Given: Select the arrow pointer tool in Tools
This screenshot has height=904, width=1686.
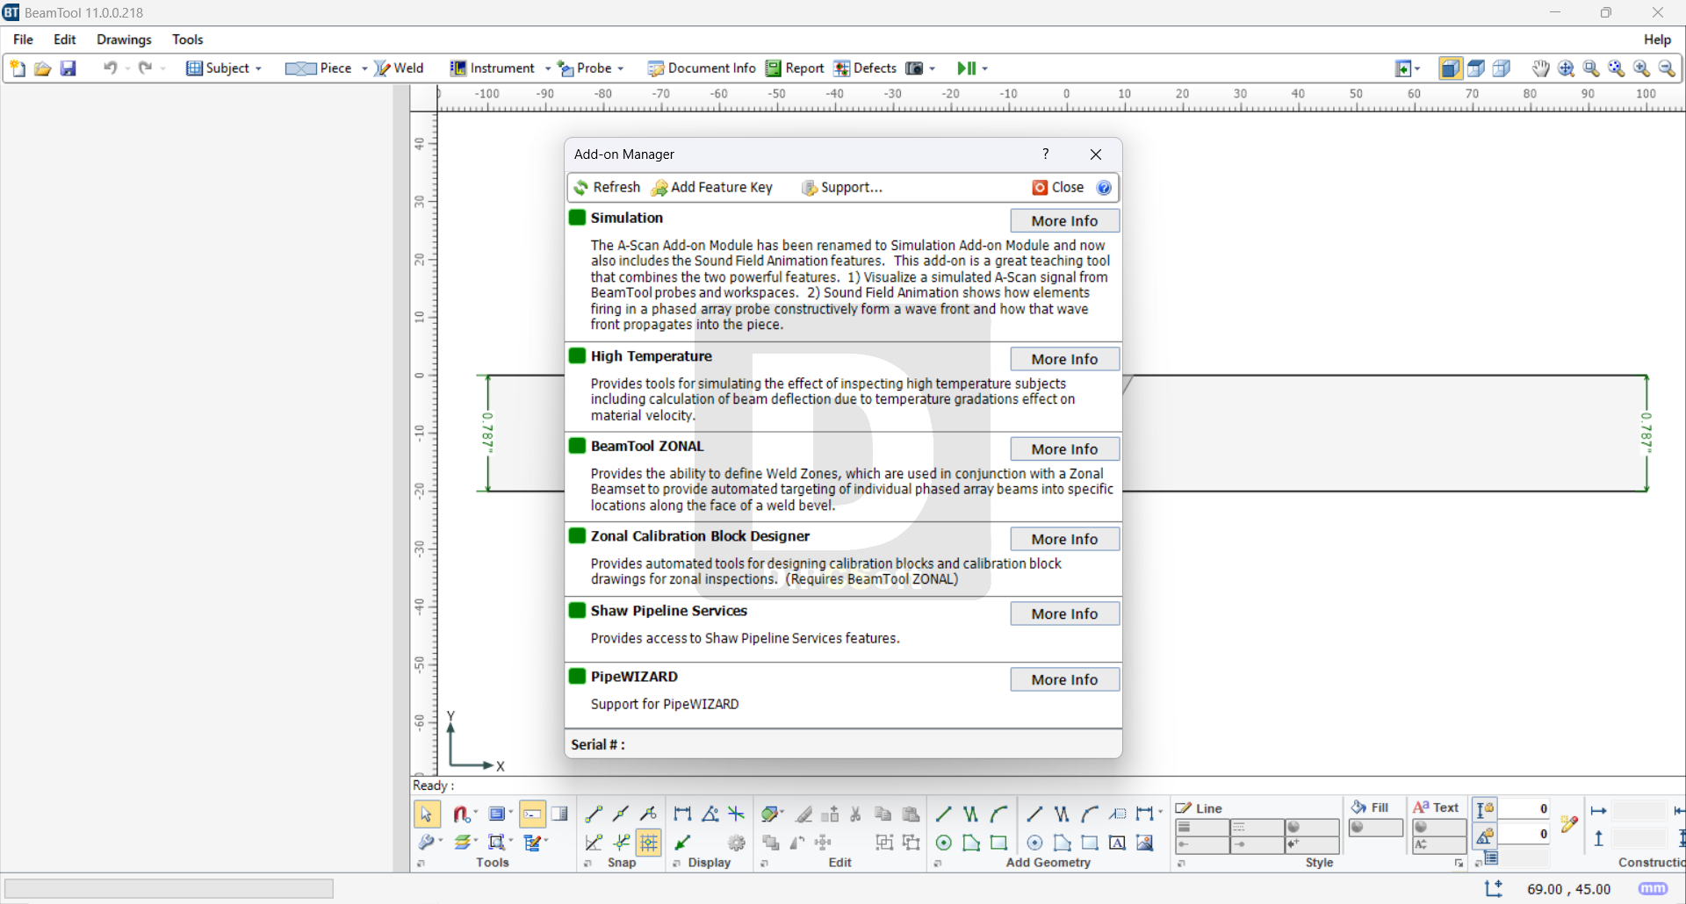Looking at the screenshot, I should 427,814.
